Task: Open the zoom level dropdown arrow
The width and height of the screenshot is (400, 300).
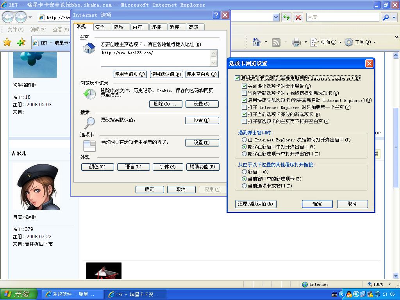Action: coord(389,284)
